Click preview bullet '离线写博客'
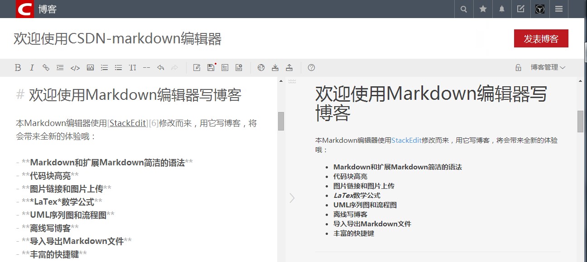 351,215
